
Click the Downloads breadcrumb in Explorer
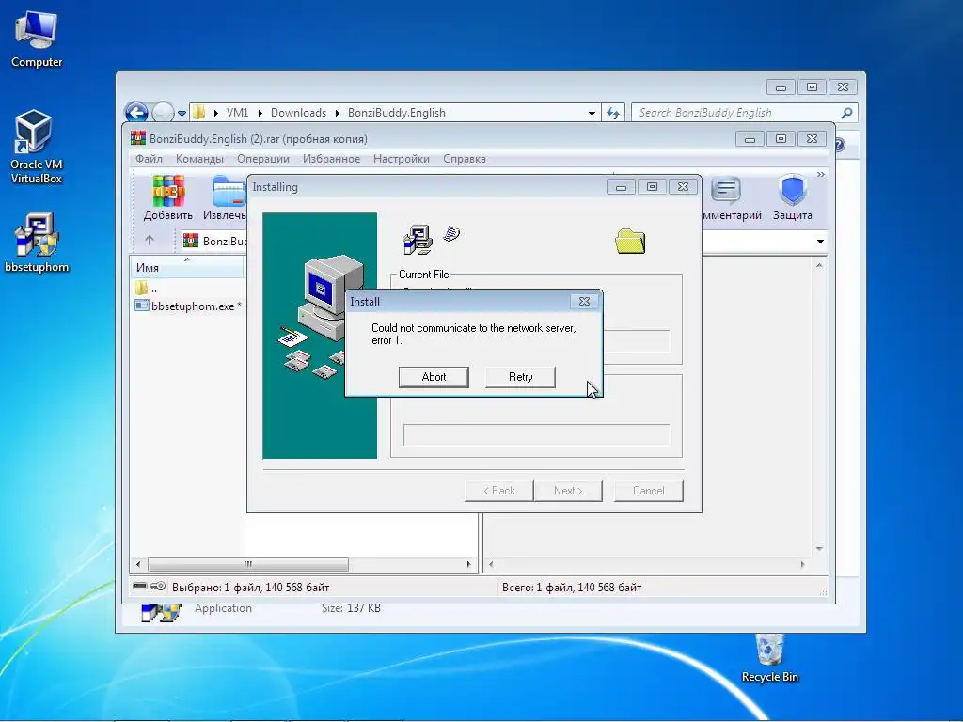[298, 113]
